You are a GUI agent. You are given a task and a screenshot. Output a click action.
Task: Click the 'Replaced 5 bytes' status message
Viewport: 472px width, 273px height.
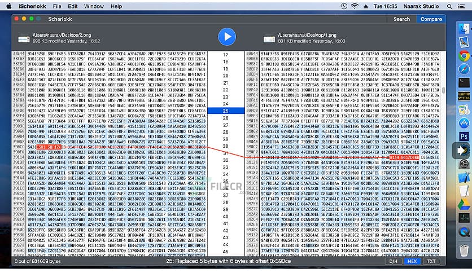pos(228,261)
